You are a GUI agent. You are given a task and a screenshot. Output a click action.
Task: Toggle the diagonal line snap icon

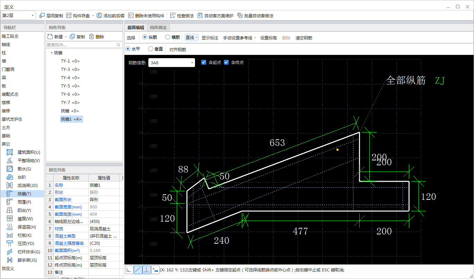coord(138,270)
